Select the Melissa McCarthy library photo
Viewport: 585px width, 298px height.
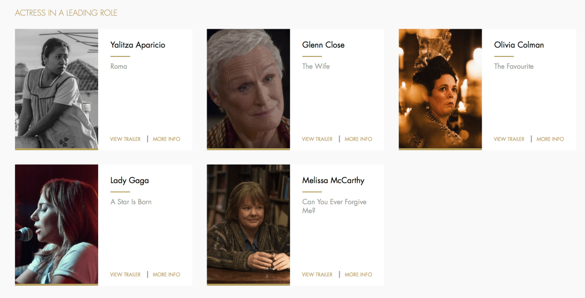tap(248, 224)
